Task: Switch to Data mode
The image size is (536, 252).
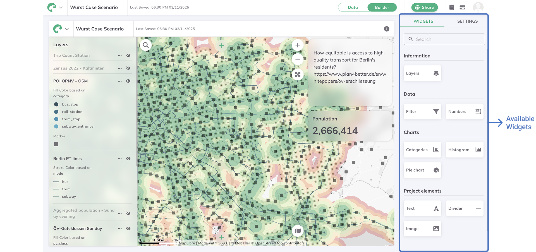Action: (353, 8)
